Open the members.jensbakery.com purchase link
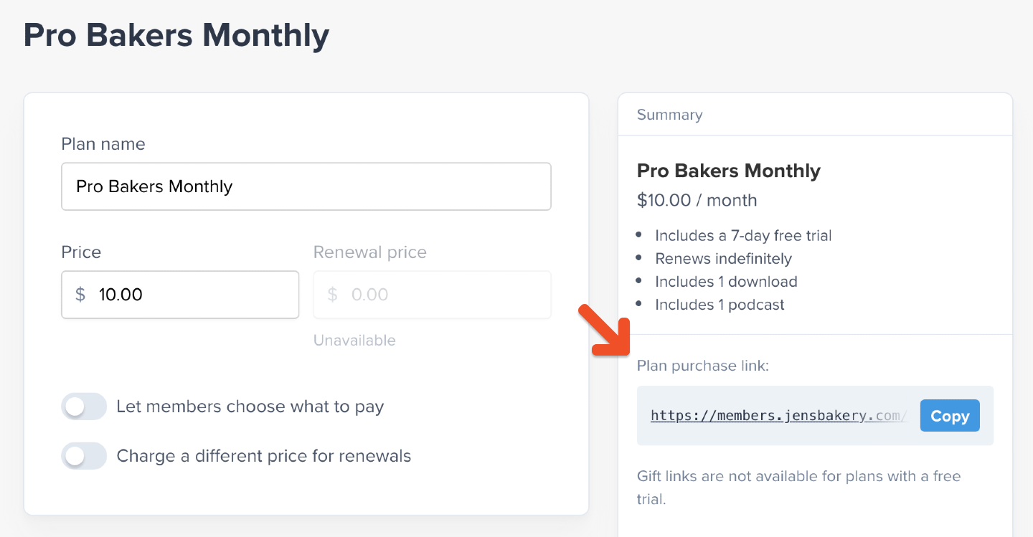 coord(778,416)
